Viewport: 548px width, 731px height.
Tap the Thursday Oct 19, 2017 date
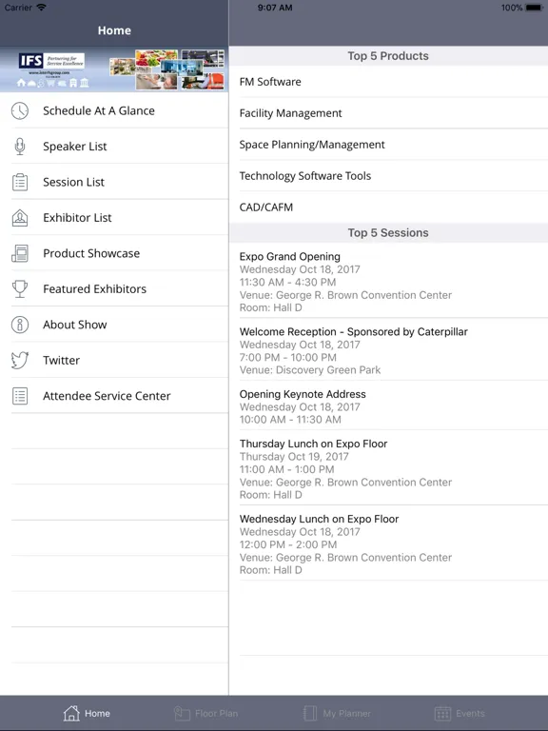[x=294, y=457]
